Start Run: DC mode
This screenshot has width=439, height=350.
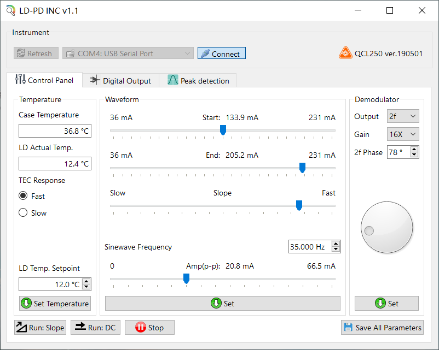click(x=95, y=328)
